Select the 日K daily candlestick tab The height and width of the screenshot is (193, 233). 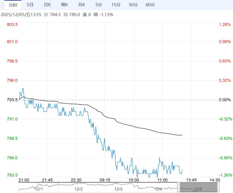point(47,5)
